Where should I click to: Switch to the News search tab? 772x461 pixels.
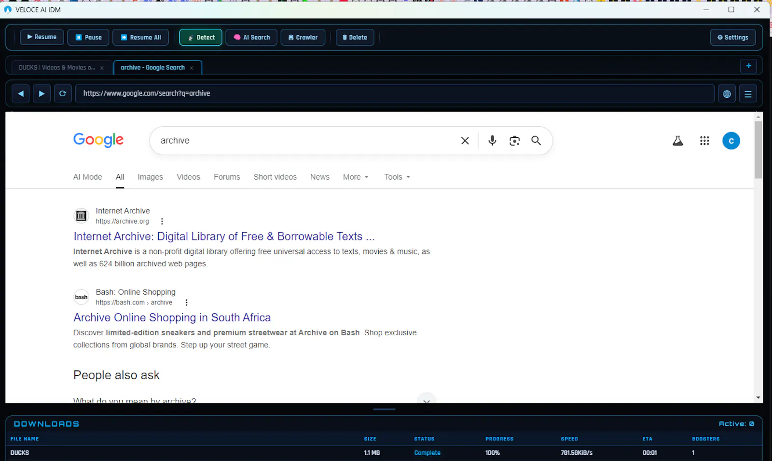click(x=320, y=177)
